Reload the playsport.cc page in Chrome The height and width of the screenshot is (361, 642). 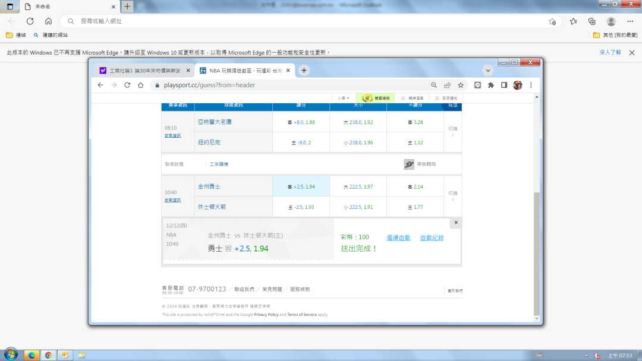pyautogui.click(x=127, y=85)
